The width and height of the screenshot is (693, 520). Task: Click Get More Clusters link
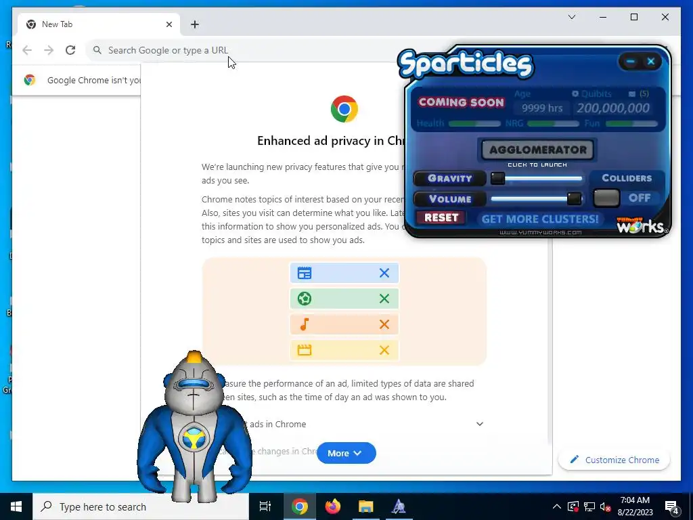pos(539,219)
